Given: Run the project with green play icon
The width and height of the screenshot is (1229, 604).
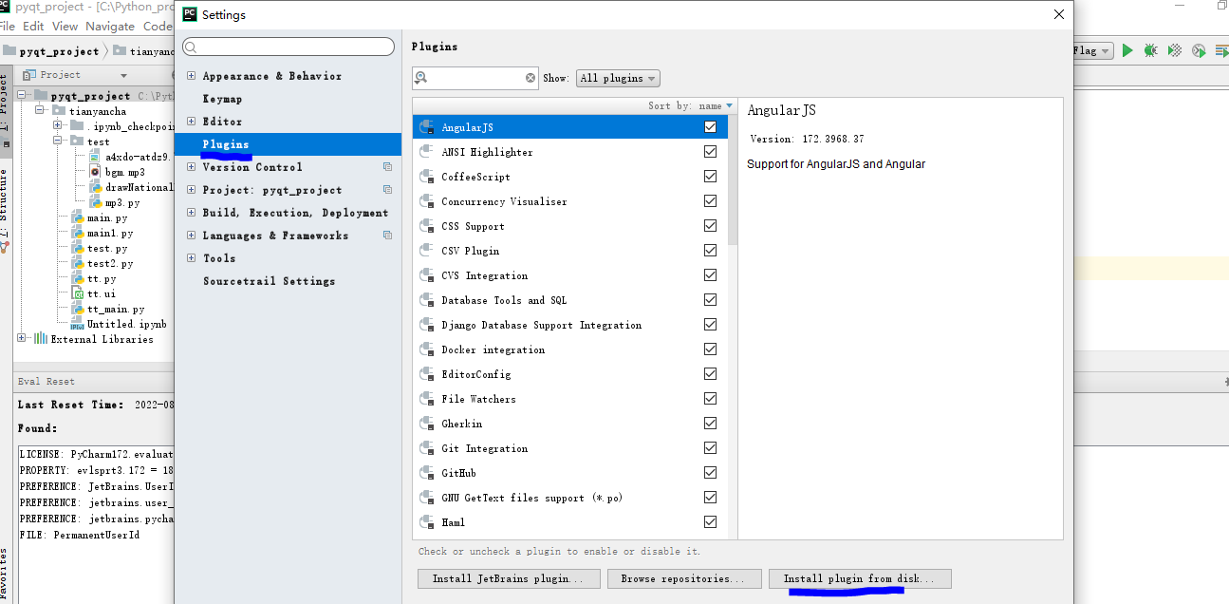Looking at the screenshot, I should (1127, 50).
